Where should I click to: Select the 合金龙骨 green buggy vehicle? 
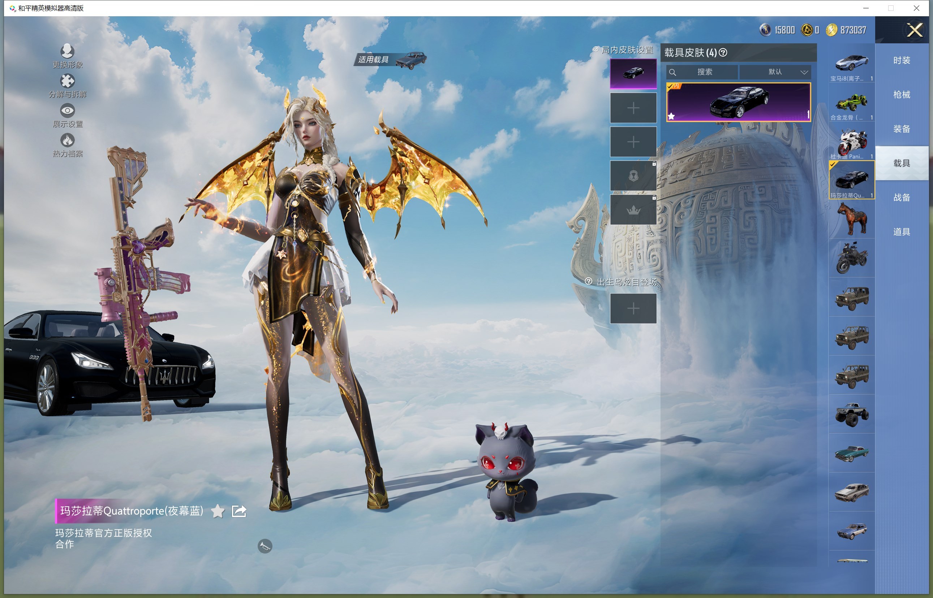pyautogui.click(x=852, y=103)
